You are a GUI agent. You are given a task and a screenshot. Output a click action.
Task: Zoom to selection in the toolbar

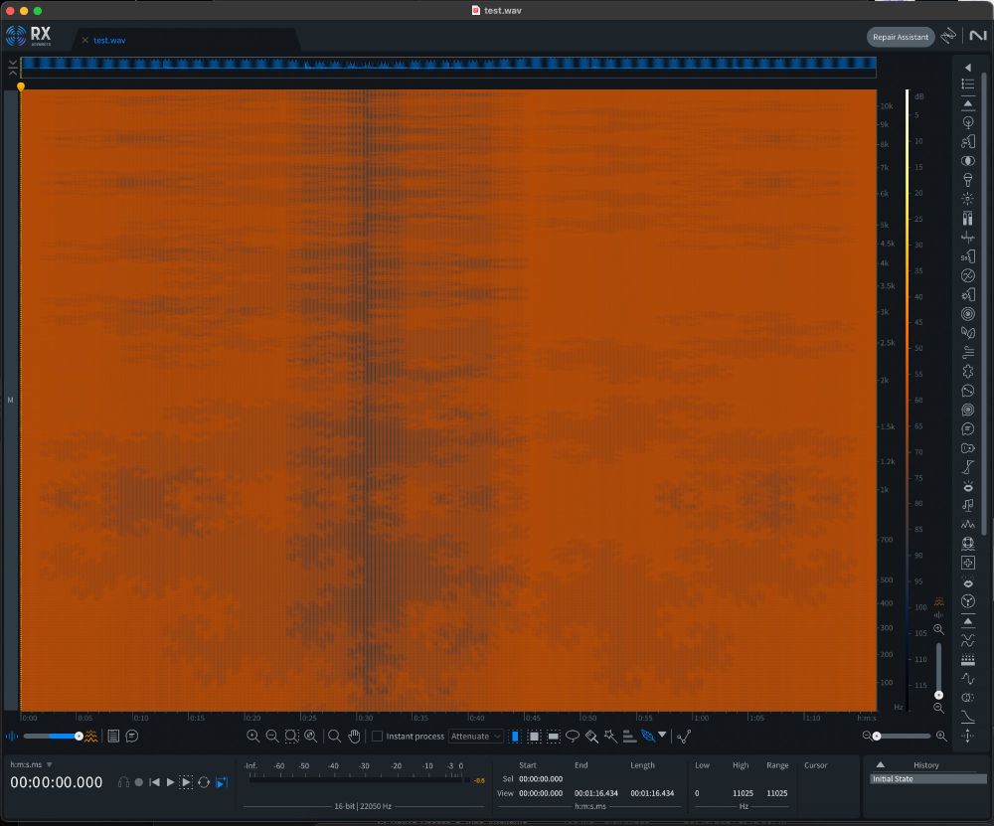[291, 736]
